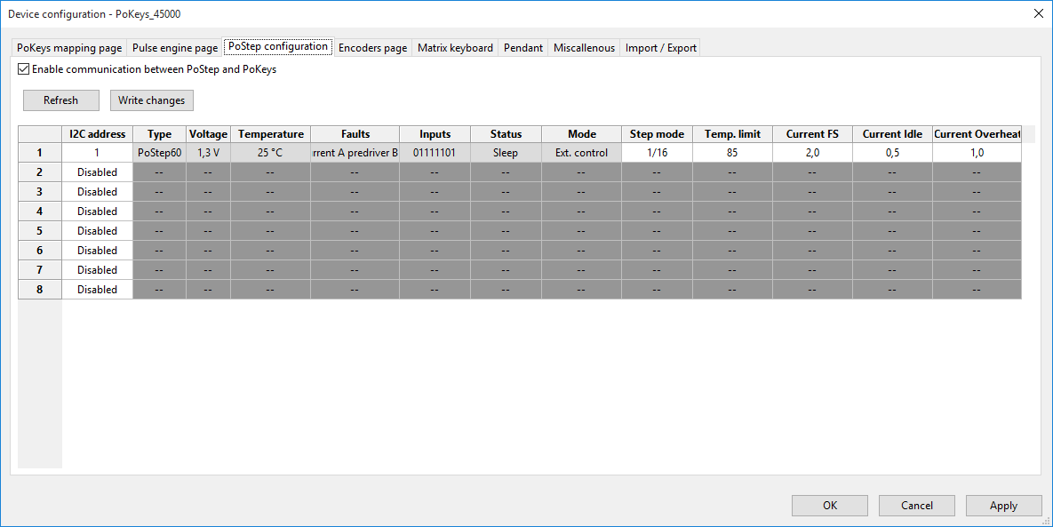Open the PoKeys mapping page tab
This screenshot has width=1053, height=527.
coord(69,48)
